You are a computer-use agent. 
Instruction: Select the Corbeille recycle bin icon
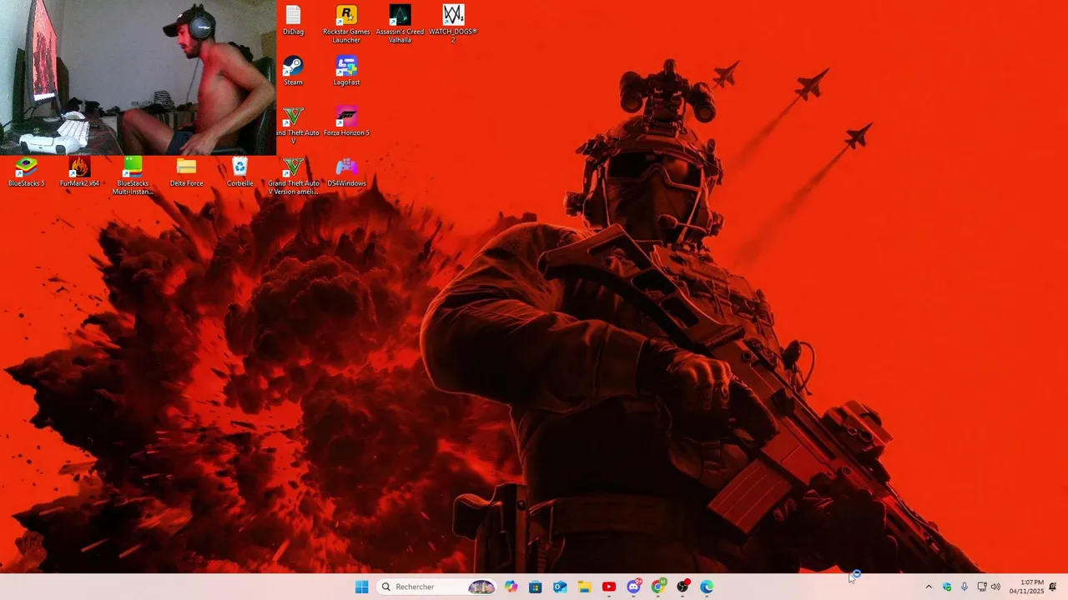(x=239, y=172)
